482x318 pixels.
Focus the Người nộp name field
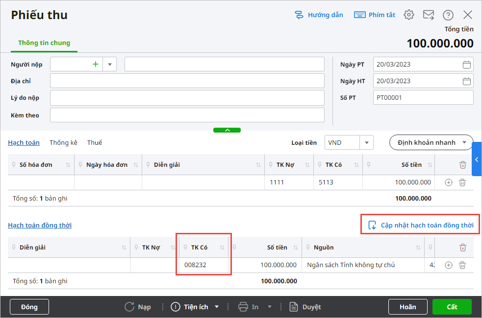pos(225,64)
